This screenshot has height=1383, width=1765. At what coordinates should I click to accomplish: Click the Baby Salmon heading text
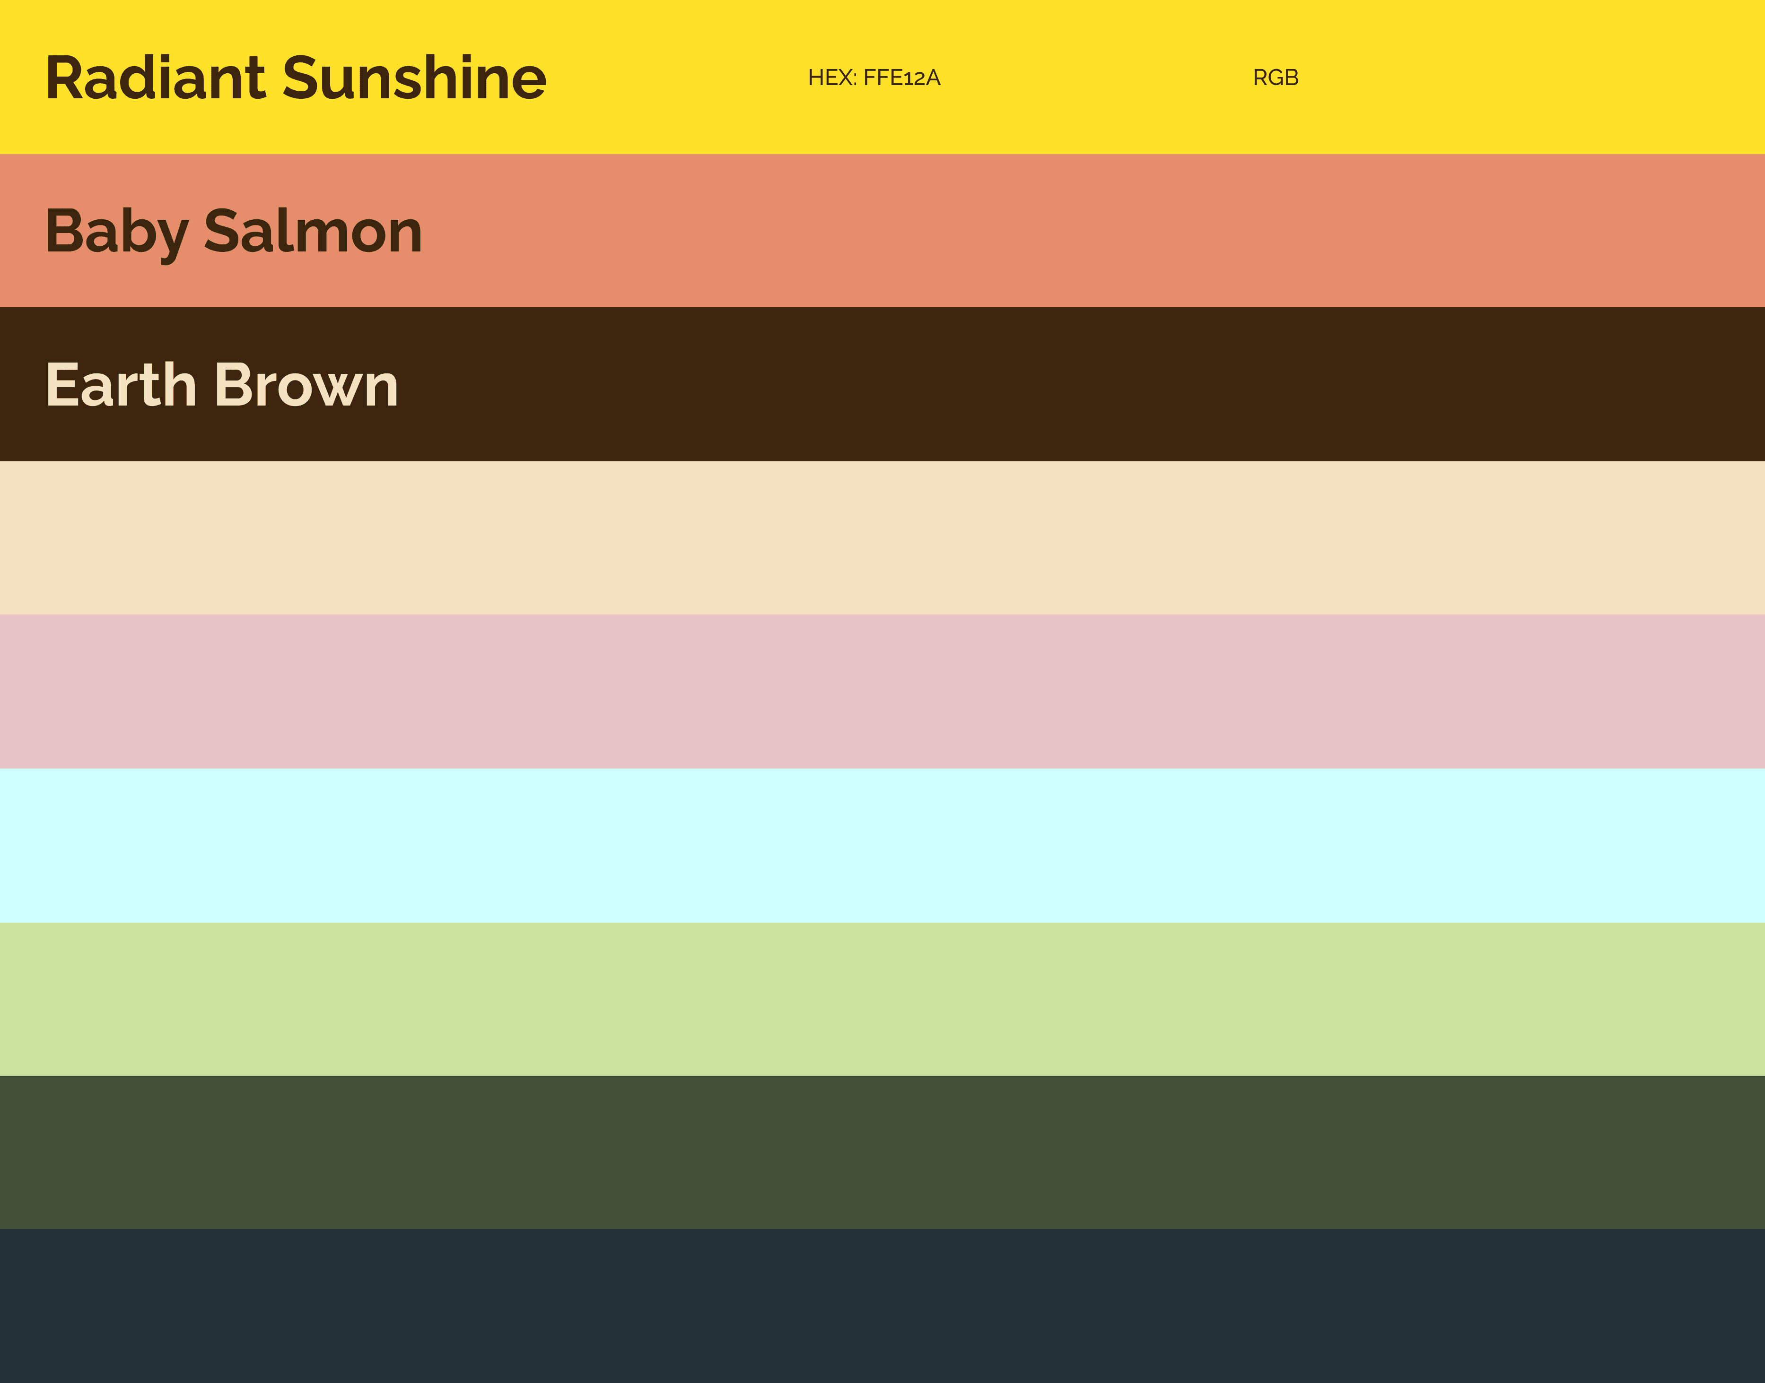point(233,232)
